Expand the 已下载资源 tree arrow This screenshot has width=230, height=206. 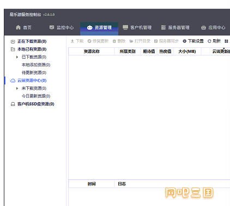17,57
